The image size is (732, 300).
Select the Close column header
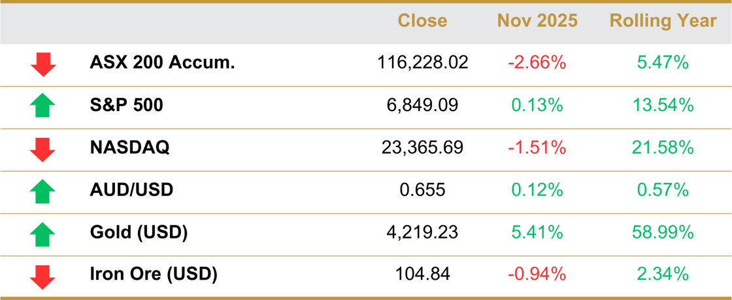point(422,21)
